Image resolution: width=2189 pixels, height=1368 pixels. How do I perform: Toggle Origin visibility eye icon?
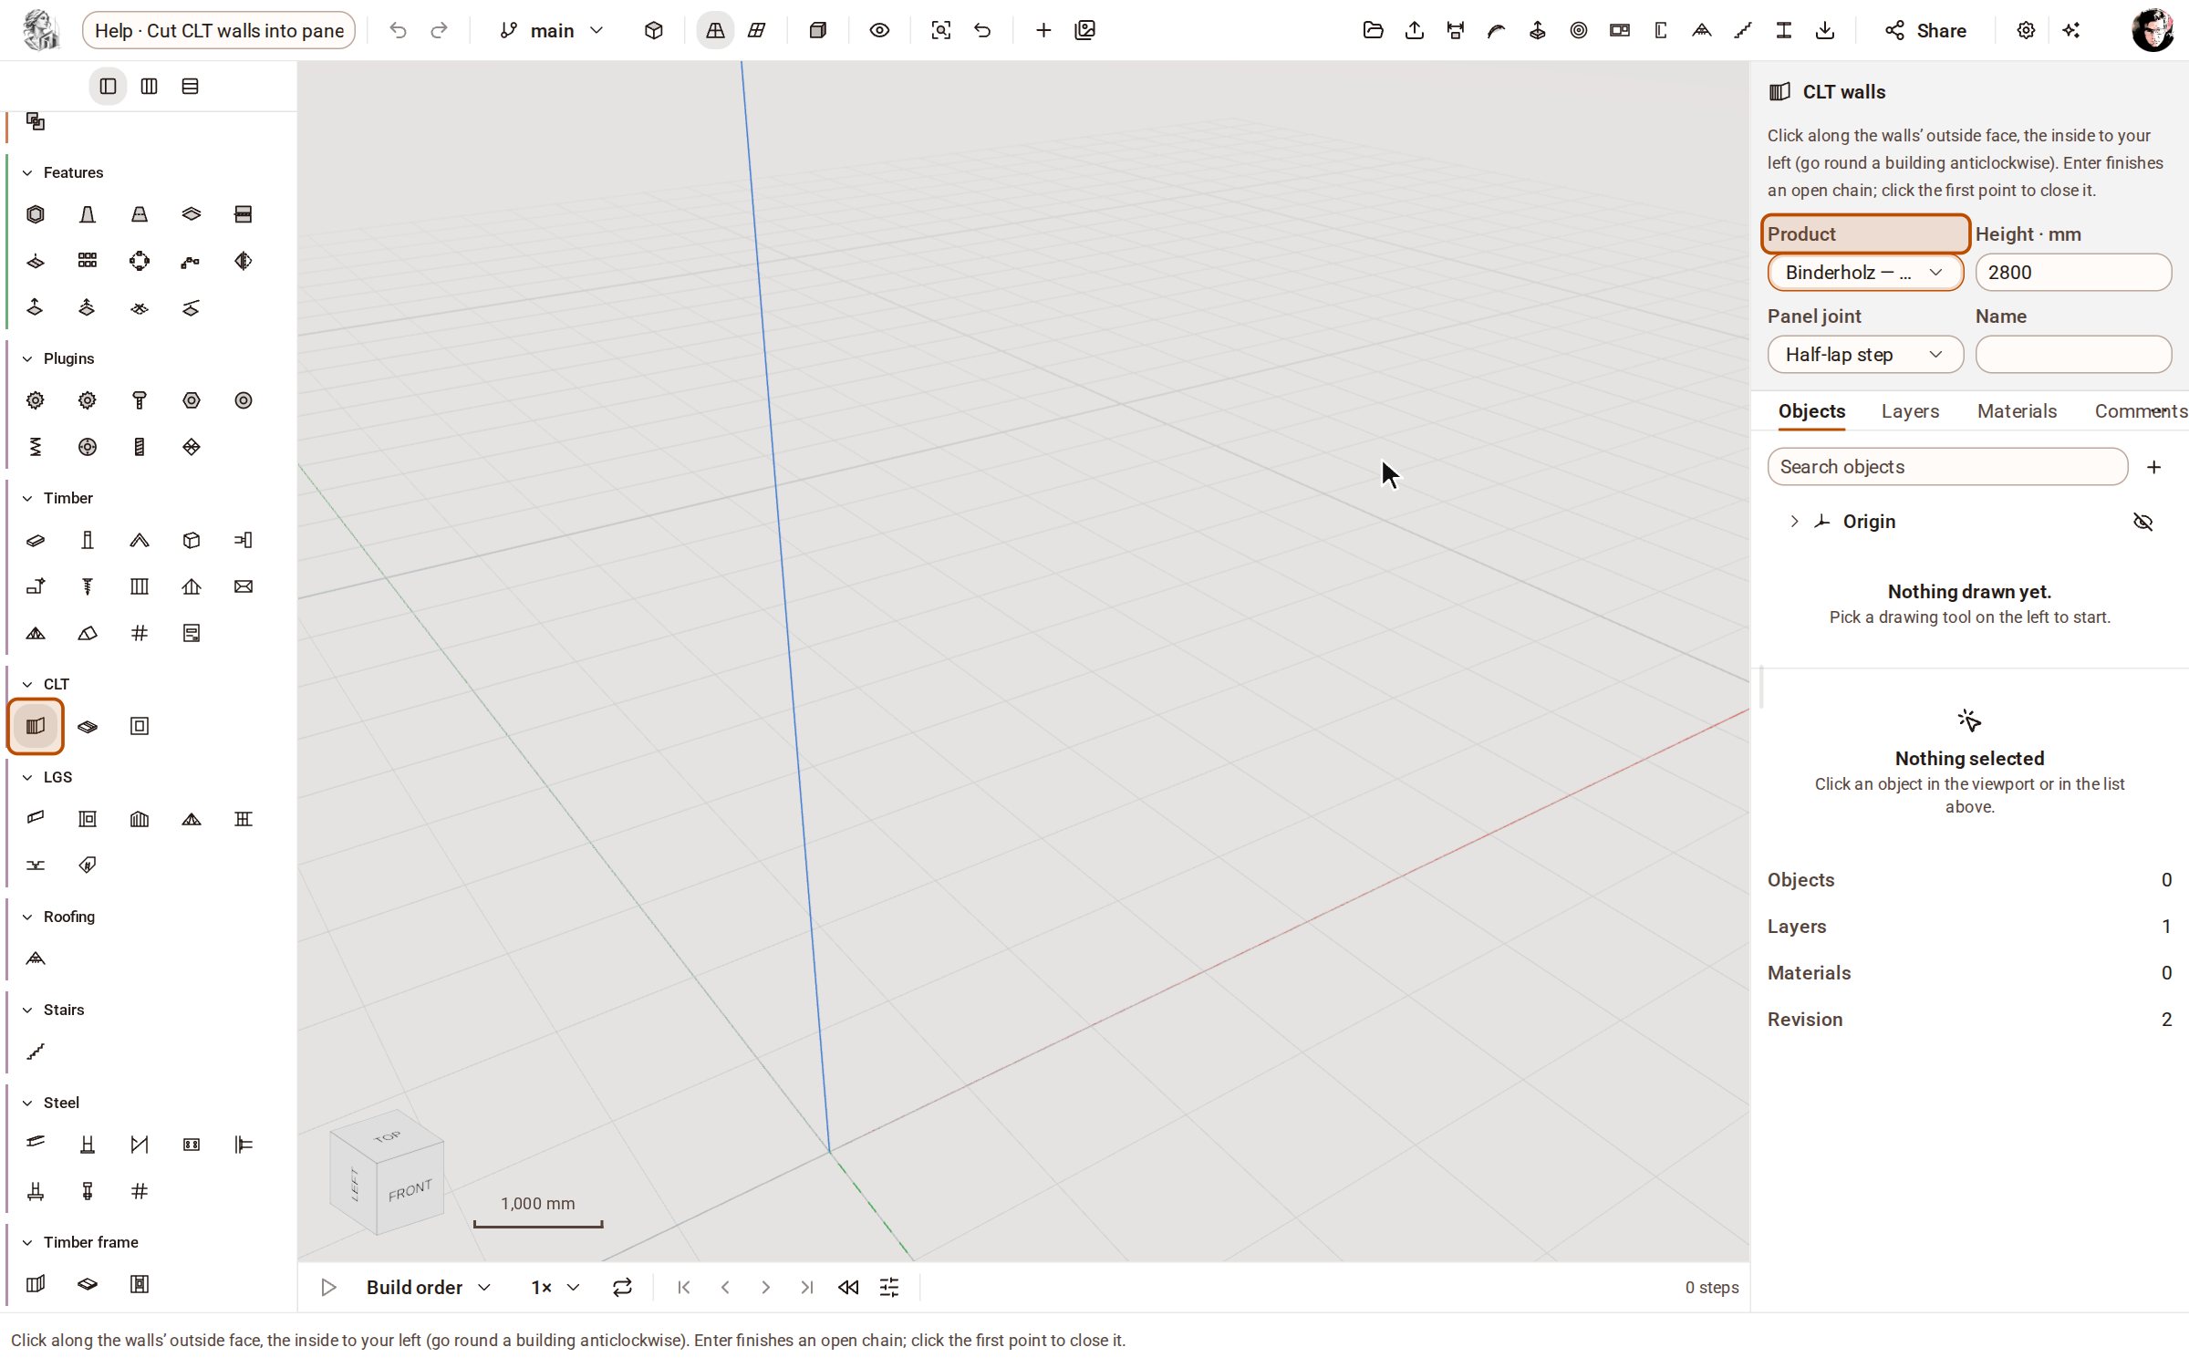pyautogui.click(x=2143, y=522)
